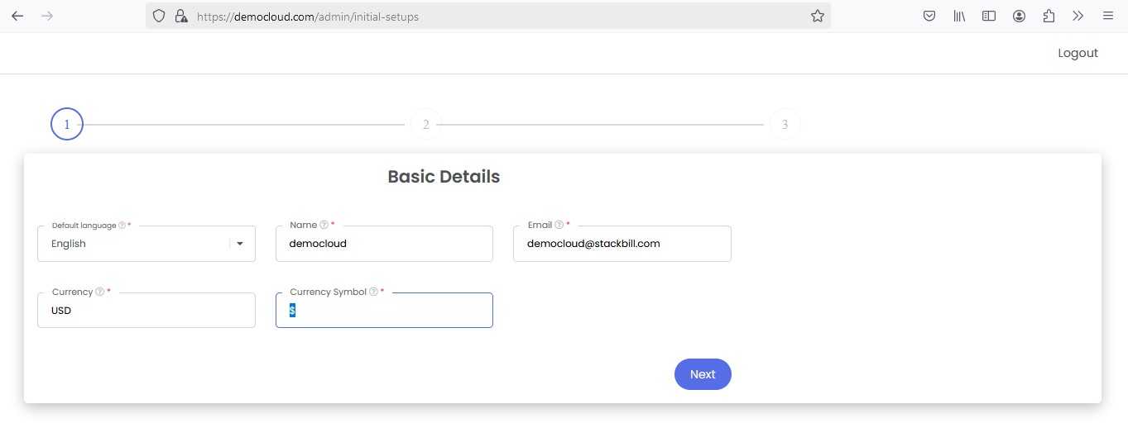Show more tools via double chevron
Viewport: 1128px width, 423px height.
1078,16
